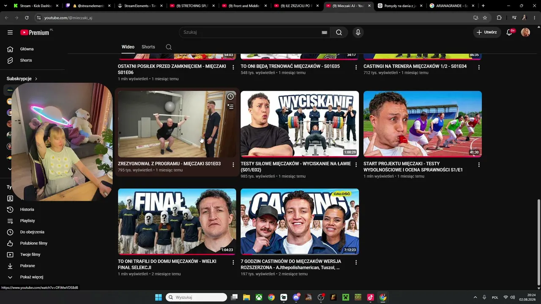
Task: View site information icon in address bar
Action: [x=39, y=18]
